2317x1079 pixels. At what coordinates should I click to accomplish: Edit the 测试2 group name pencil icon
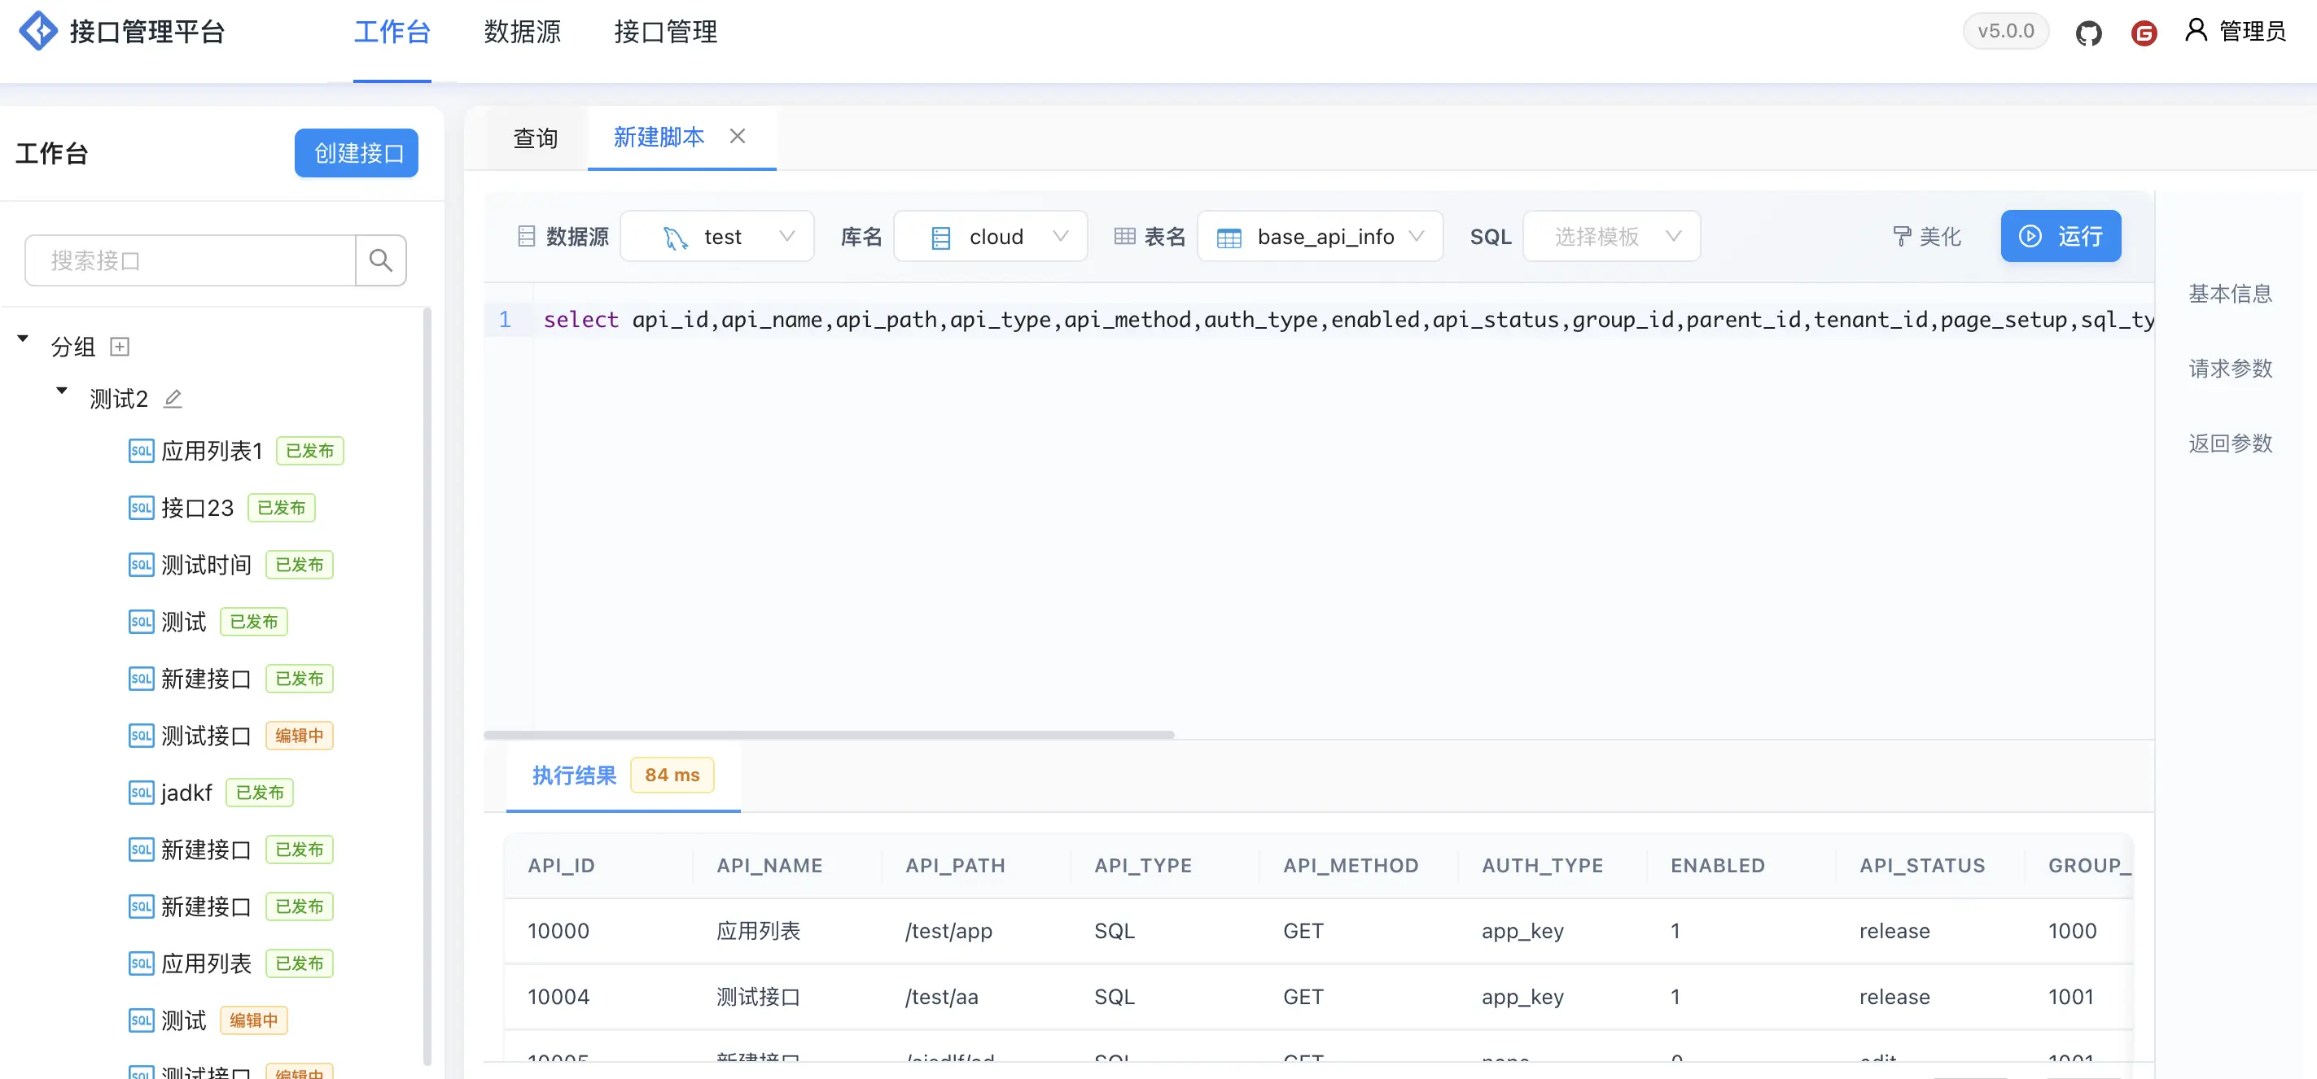(x=173, y=399)
